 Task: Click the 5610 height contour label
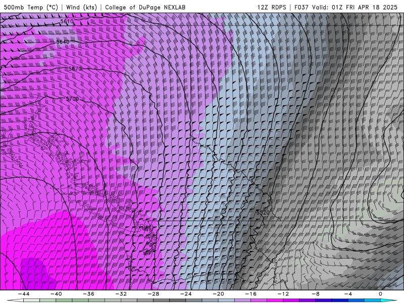click(x=67, y=21)
